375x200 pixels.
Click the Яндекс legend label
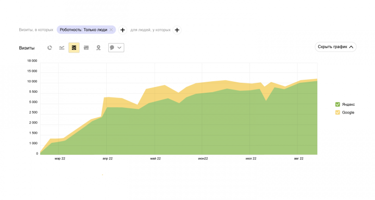point(348,104)
